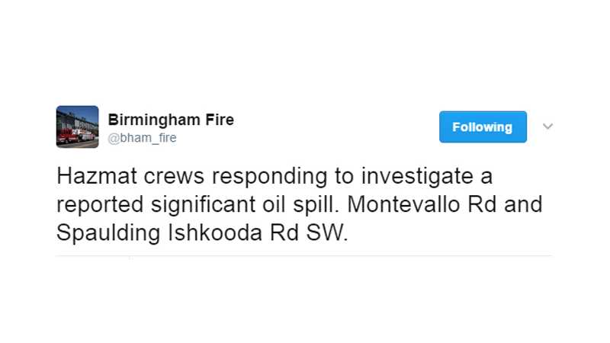610x343 pixels.
Task: Click 'SW.' at the tweet's end
Action: click(x=327, y=232)
